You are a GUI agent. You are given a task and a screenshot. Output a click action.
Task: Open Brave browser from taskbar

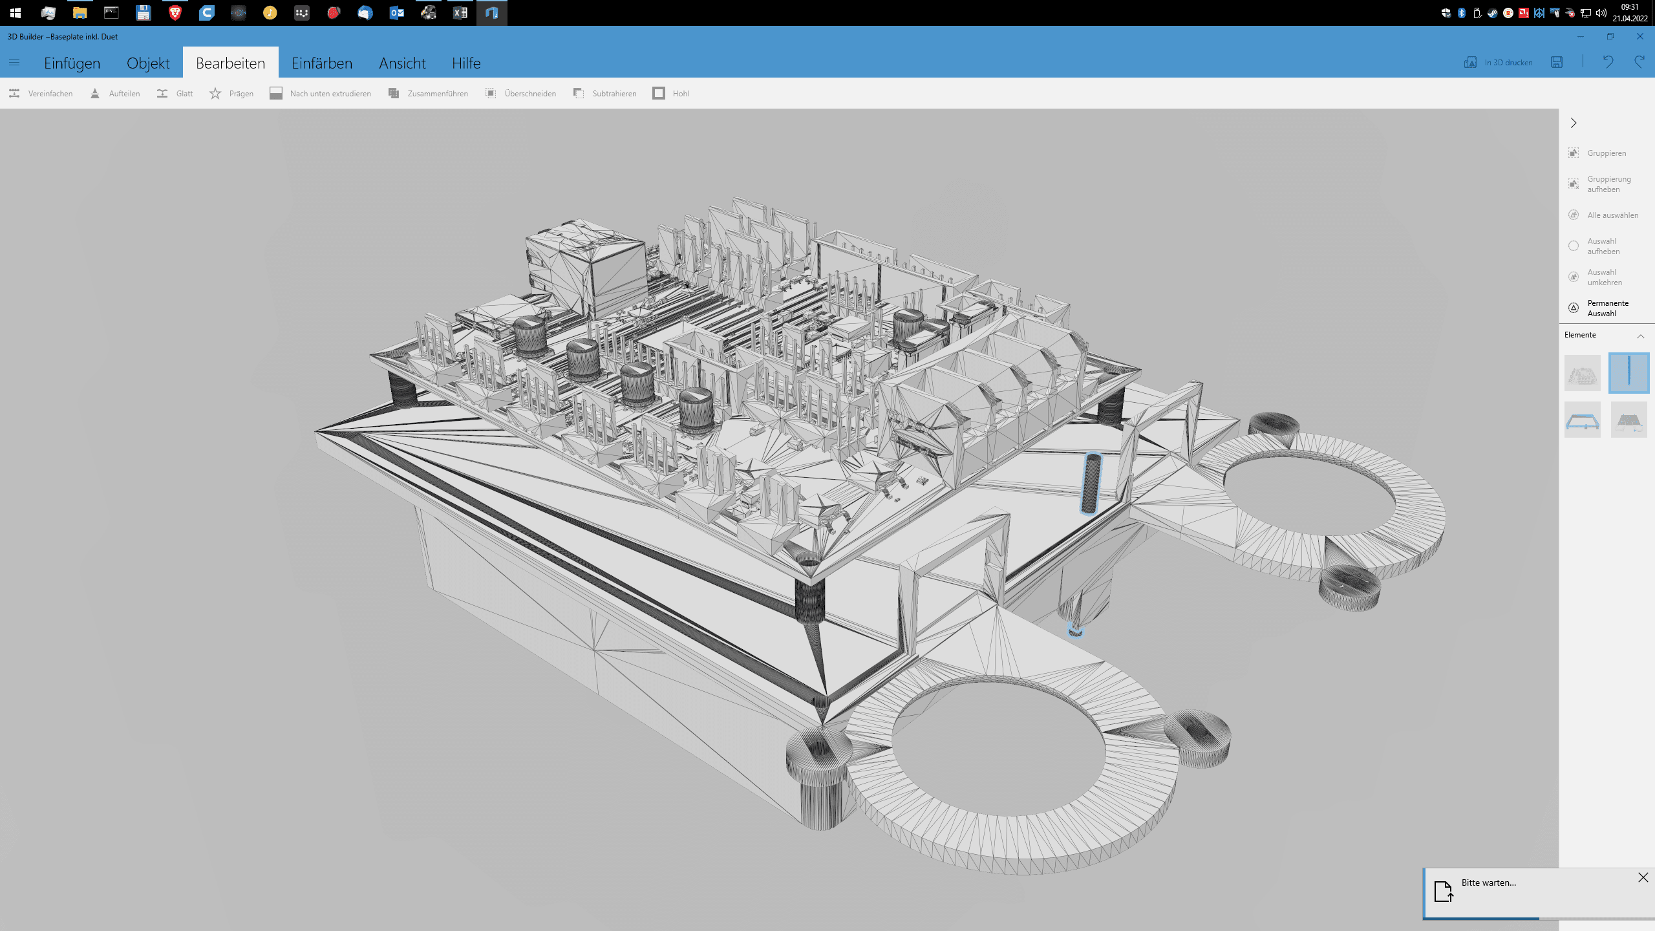(x=175, y=13)
